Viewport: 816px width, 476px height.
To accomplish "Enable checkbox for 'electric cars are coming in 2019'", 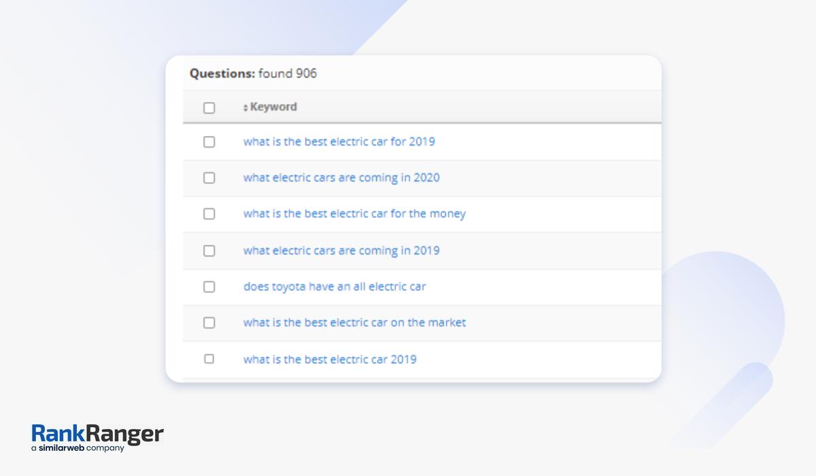I will 209,250.
